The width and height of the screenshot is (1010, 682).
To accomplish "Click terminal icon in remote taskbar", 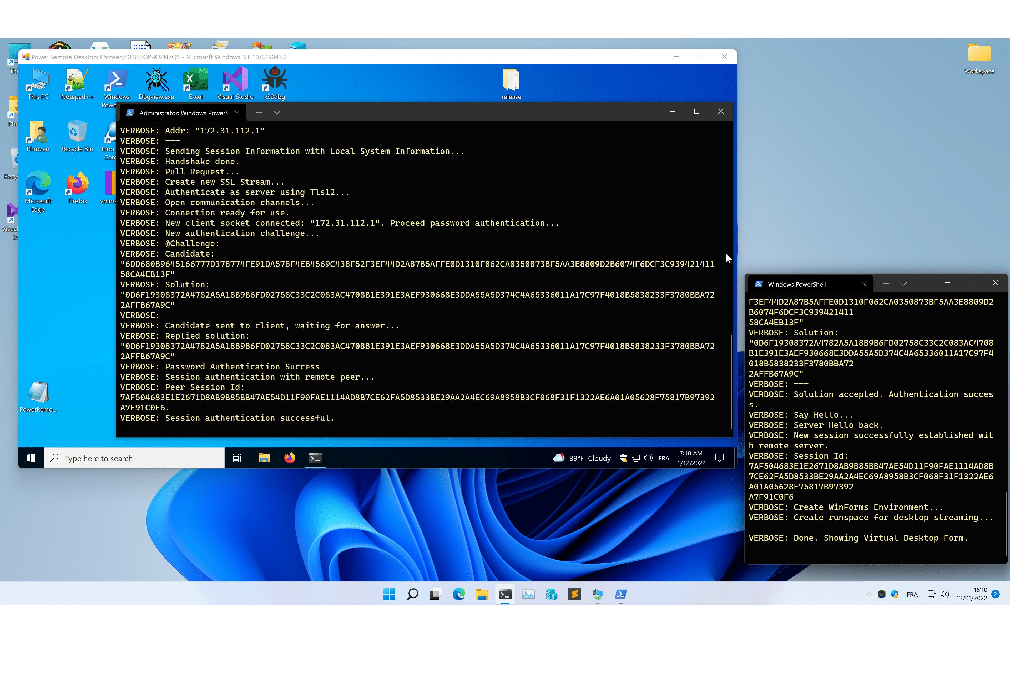I will 316,458.
